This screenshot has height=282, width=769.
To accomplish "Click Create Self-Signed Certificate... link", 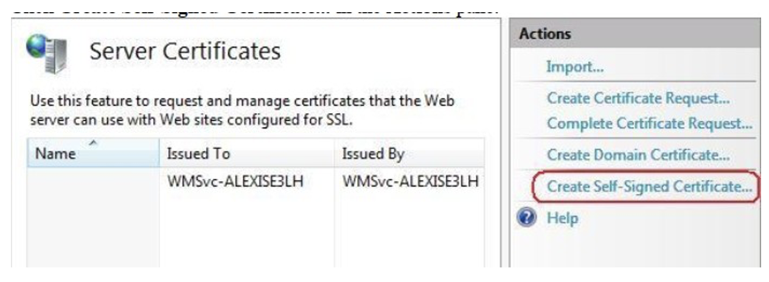I will click(649, 187).
